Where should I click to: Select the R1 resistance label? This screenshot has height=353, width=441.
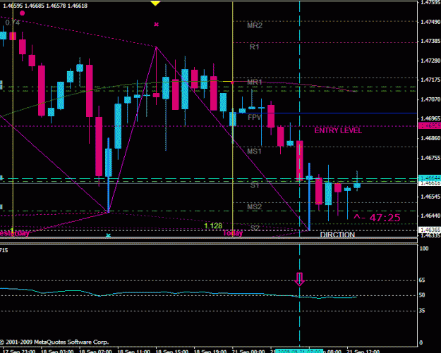pos(254,47)
